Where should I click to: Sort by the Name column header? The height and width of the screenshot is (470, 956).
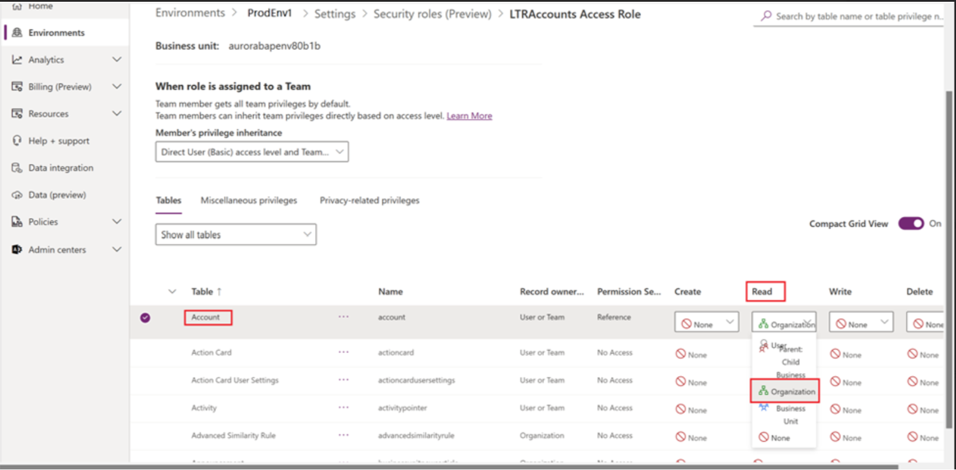390,291
